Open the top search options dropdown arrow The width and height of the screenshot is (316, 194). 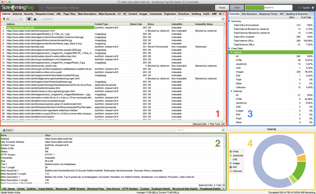tap(223, 19)
